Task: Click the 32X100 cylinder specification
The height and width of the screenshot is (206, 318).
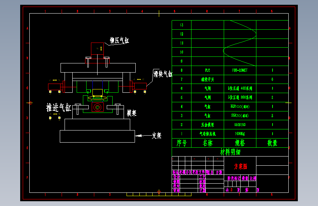Action: pyautogui.click(x=240, y=106)
